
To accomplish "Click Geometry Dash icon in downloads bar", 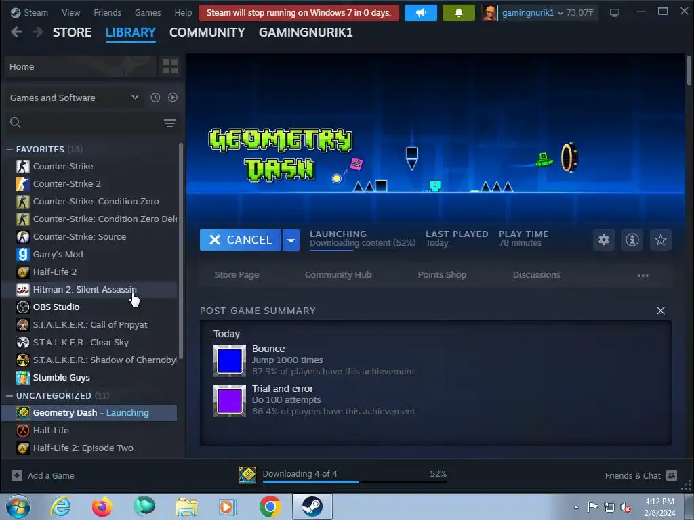I will pyautogui.click(x=247, y=475).
